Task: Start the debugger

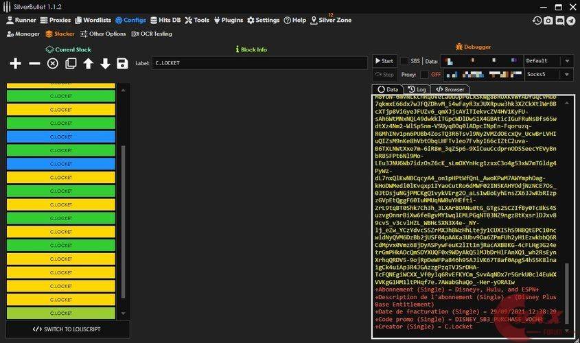Action: tap(384, 61)
